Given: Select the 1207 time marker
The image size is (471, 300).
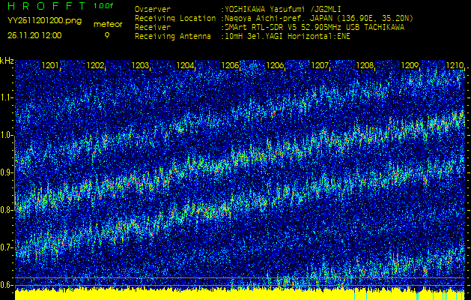Looking at the screenshot, I should [x=320, y=66].
